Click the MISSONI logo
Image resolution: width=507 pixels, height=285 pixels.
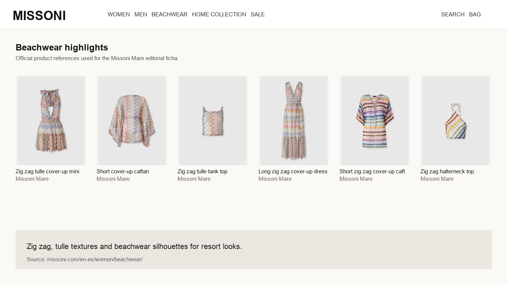tap(39, 16)
